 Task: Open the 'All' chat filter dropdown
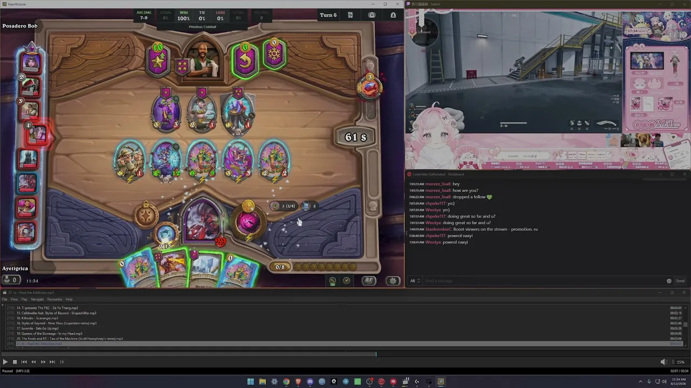coord(414,281)
